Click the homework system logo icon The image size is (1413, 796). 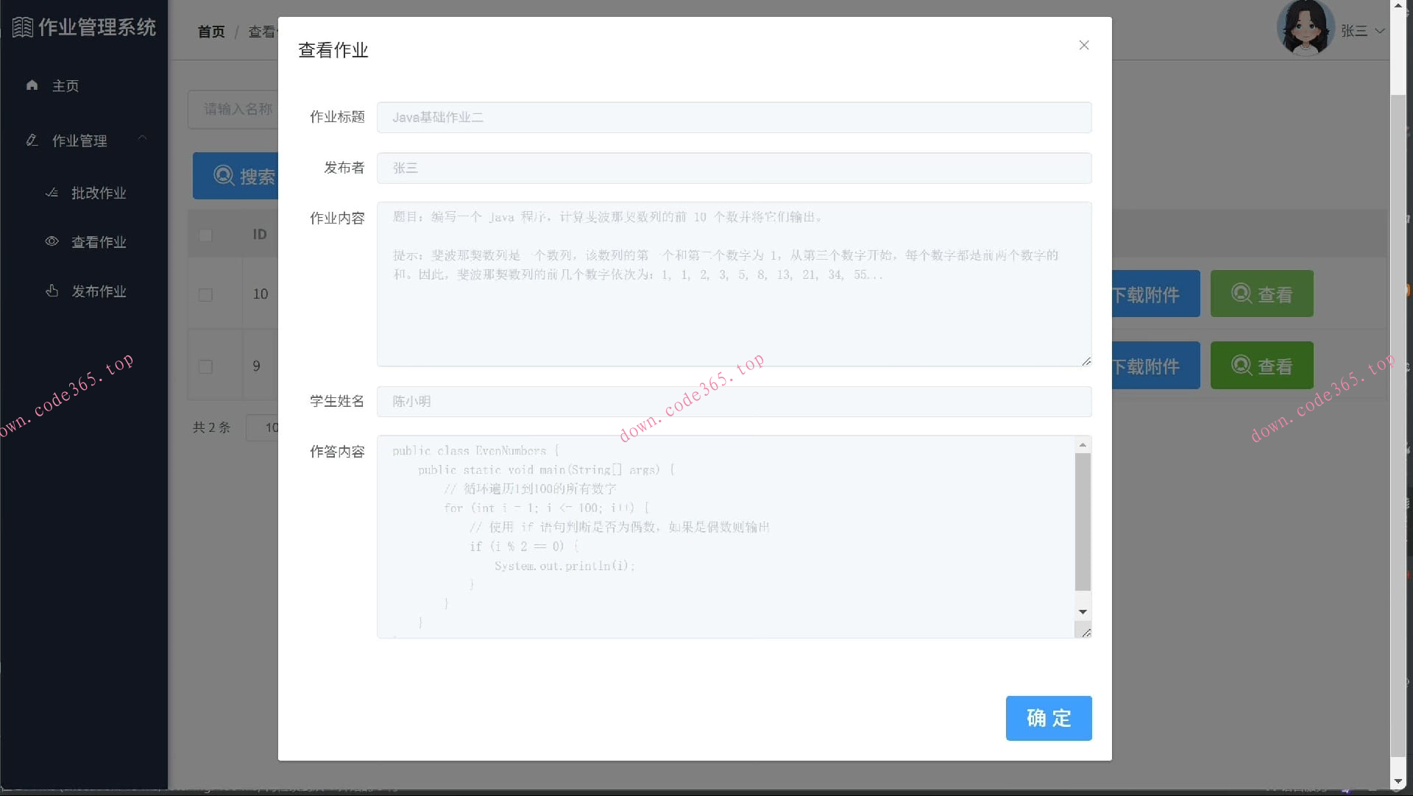[x=23, y=27]
